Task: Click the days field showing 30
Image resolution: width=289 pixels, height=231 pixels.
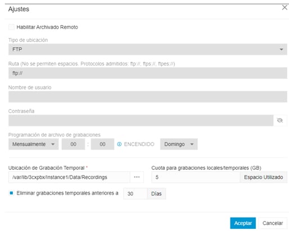Action: [x=136, y=193]
